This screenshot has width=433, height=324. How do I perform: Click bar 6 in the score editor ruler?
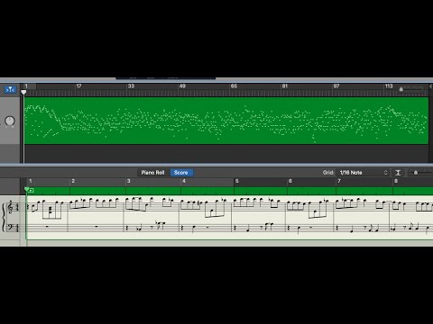coord(290,181)
